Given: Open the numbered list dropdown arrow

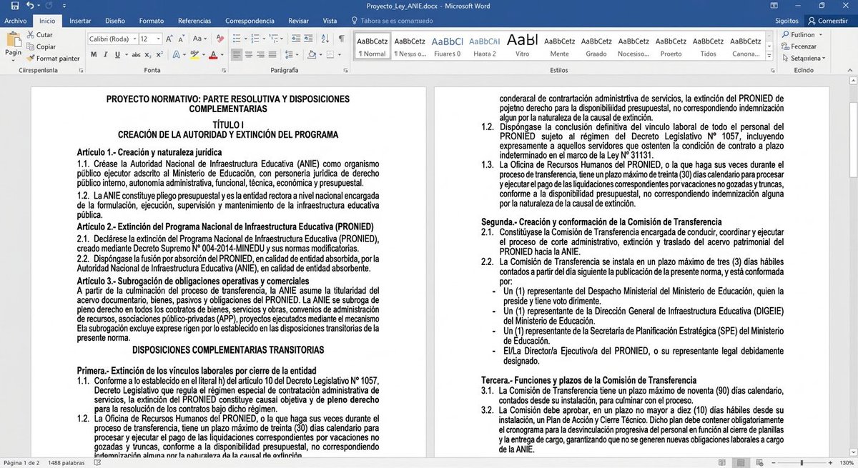Looking at the screenshot, I should click(264, 39).
